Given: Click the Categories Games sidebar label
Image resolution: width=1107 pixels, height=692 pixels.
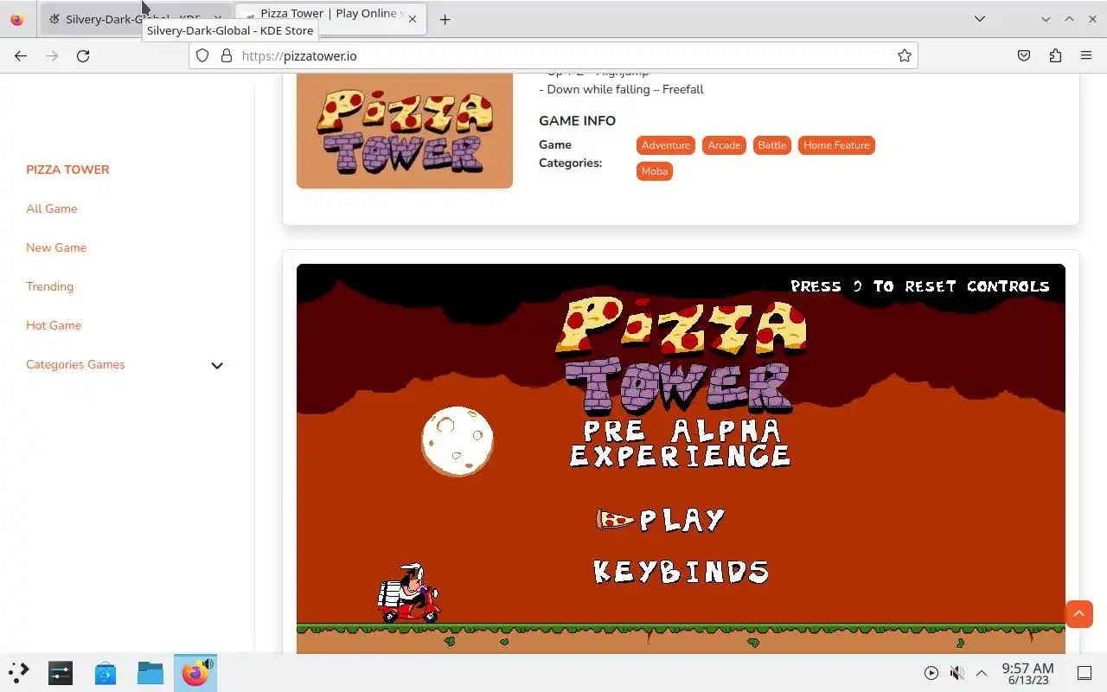Looking at the screenshot, I should (75, 364).
